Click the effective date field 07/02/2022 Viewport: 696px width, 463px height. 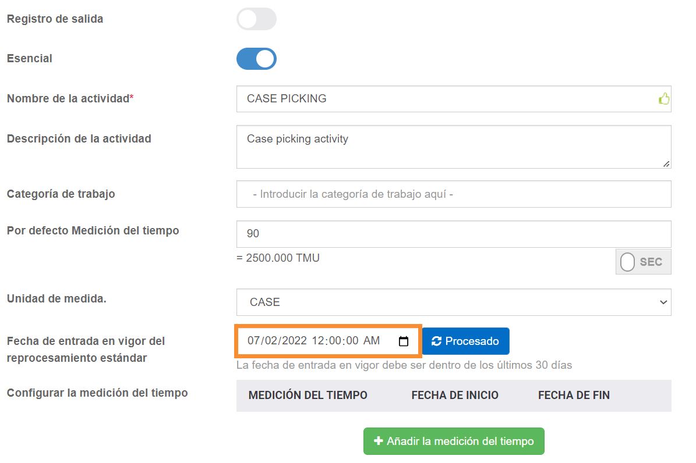[315, 341]
